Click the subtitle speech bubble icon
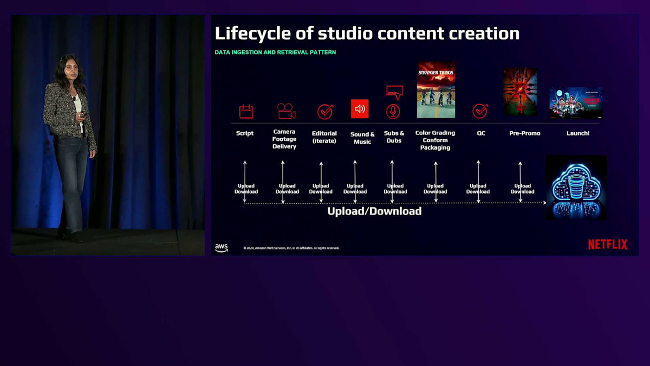650x366 pixels. pos(394,92)
